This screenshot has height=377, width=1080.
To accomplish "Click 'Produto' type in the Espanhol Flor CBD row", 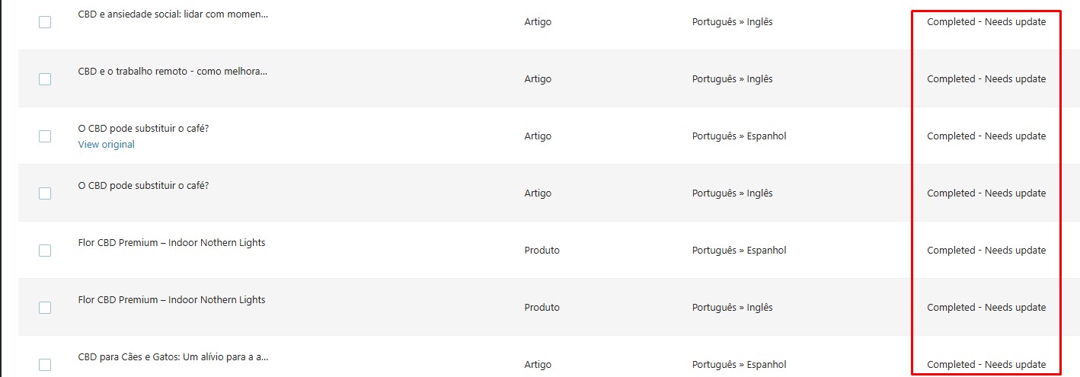I will [x=542, y=251].
